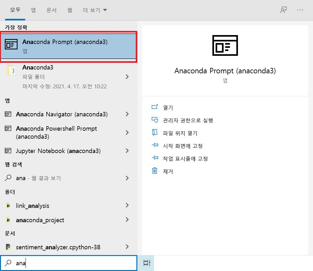Click the Anaconda Powershell Prompt app icon
The image size is (313, 271).
pos(8,128)
